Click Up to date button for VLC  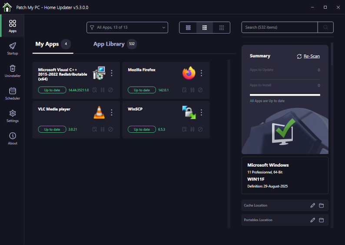tap(52, 129)
